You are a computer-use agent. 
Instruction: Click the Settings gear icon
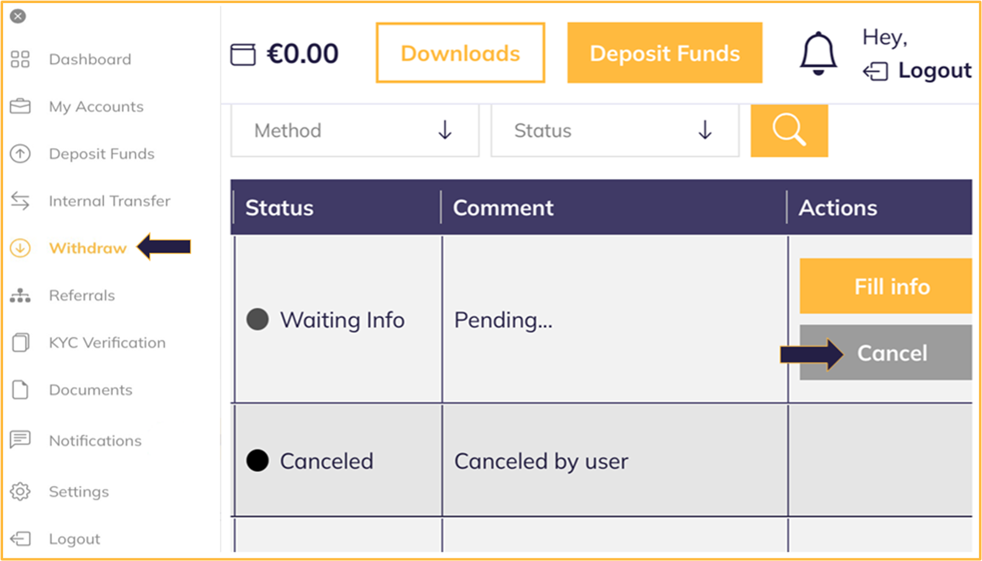point(20,492)
